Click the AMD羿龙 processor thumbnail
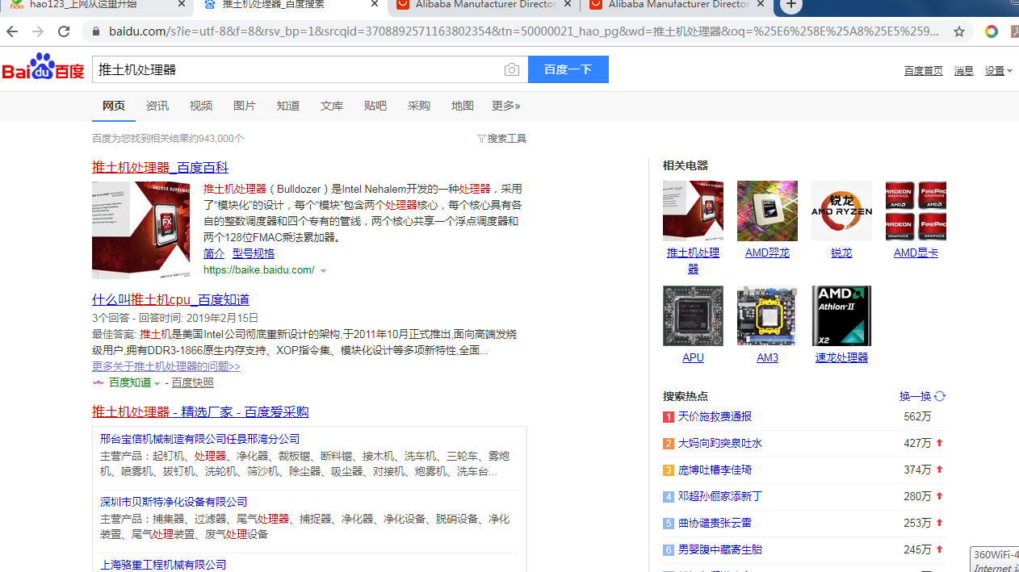The height and width of the screenshot is (572, 1019). [x=767, y=211]
